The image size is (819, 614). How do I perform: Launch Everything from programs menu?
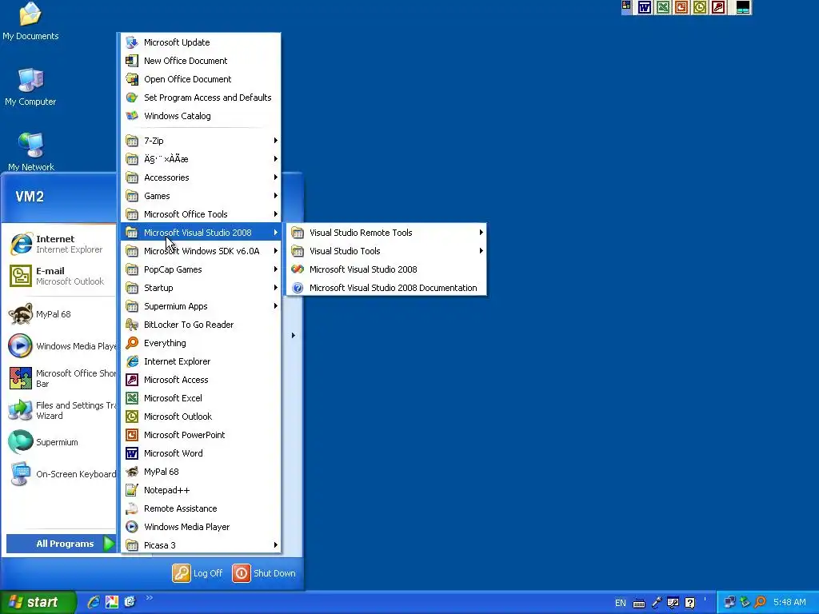(x=201, y=343)
